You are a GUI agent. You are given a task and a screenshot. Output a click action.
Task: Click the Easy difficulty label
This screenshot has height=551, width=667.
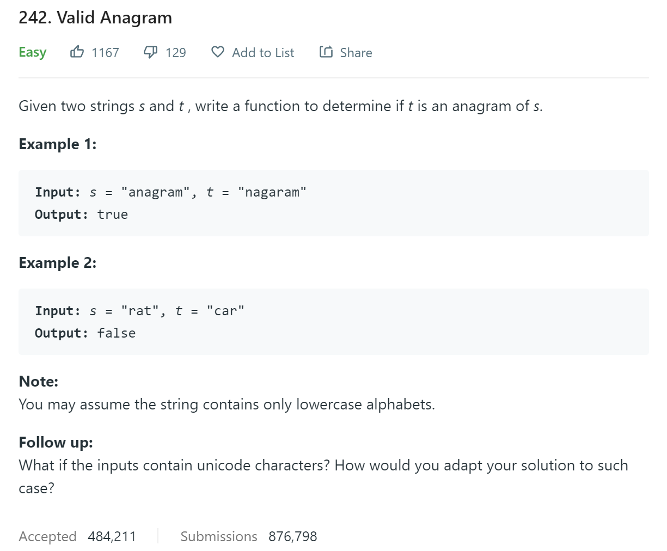pos(32,52)
